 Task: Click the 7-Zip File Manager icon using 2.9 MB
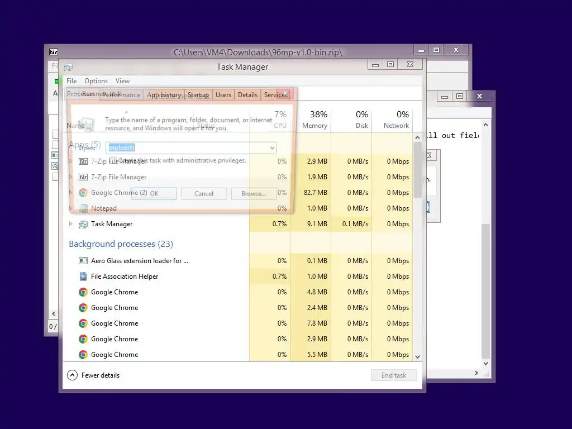pyautogui.click(x=83, y=161)
